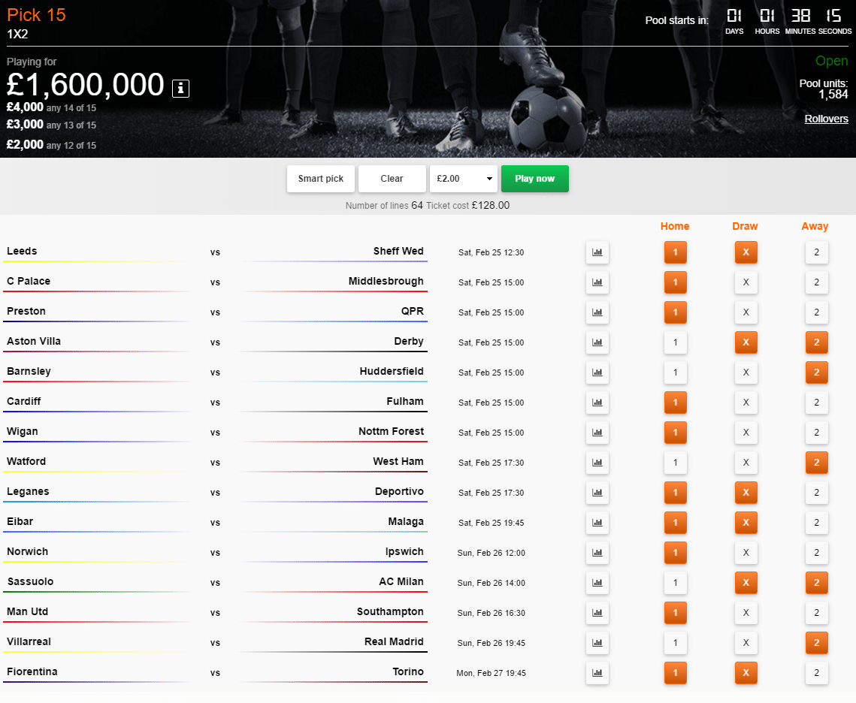This screenshot has height=703, width=856.
Task: Click the Smart pick button
Action: click(x=321, y=179)
